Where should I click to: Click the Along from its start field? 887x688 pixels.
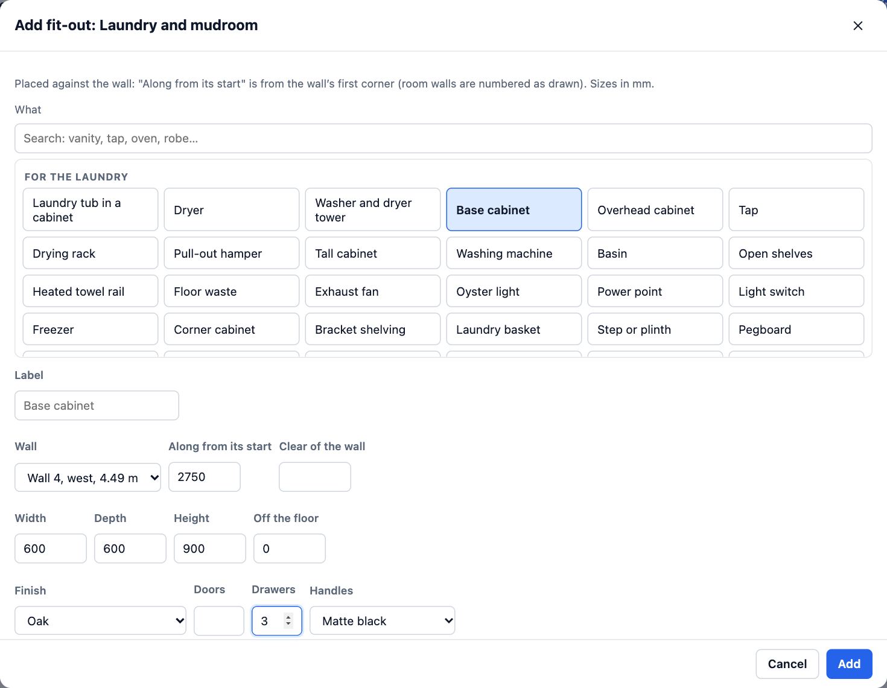(x=205, y=477)
